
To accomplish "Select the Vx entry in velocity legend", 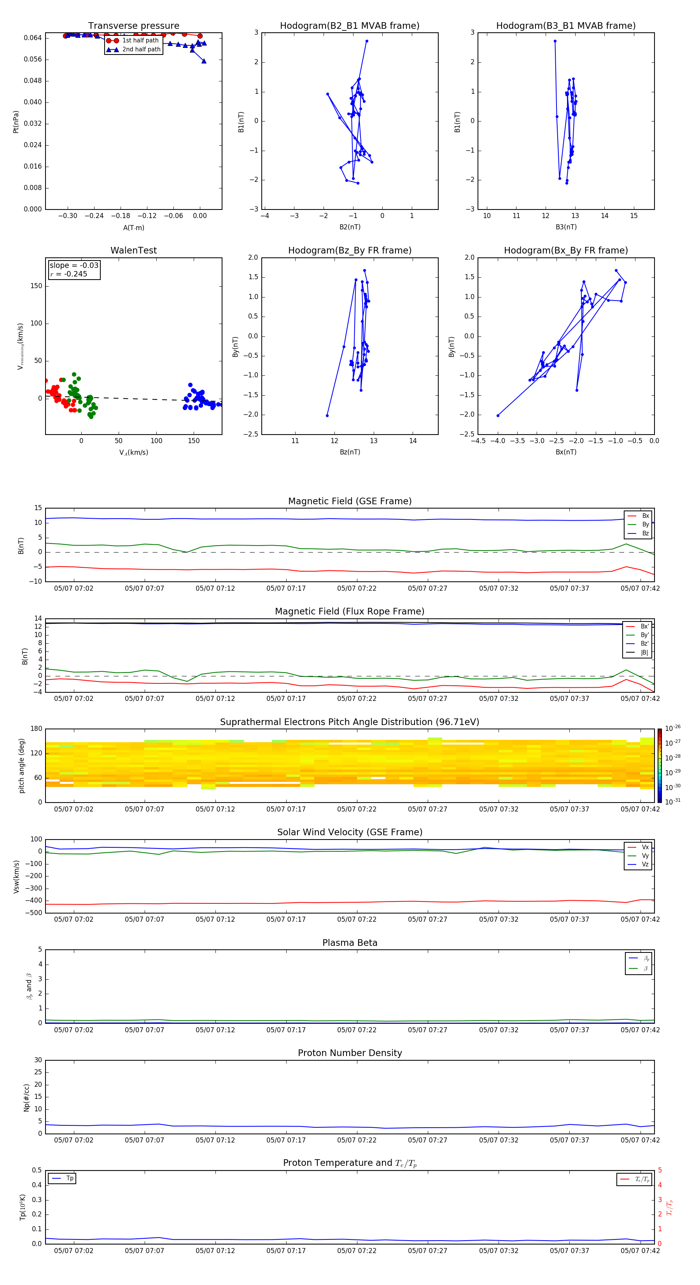I will (x=638, y=847).
